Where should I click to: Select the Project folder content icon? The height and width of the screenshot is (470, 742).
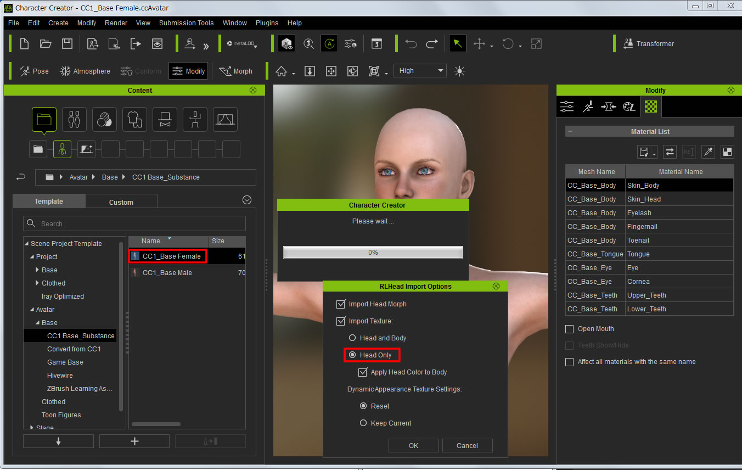point(44,119)
